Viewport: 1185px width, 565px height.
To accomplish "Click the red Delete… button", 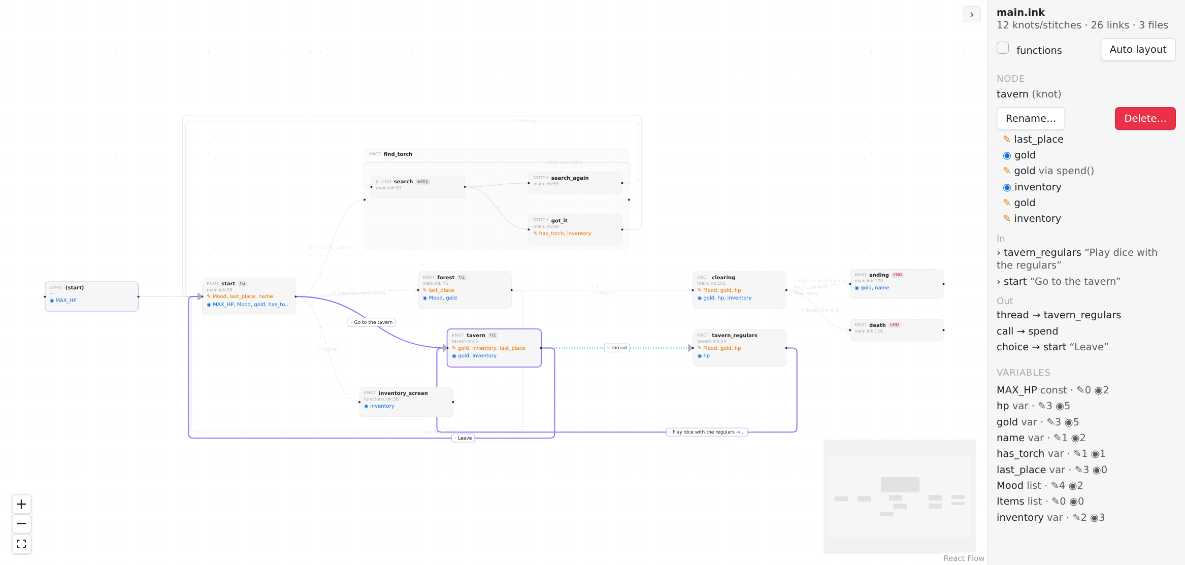I will [x=1145, y=118].
